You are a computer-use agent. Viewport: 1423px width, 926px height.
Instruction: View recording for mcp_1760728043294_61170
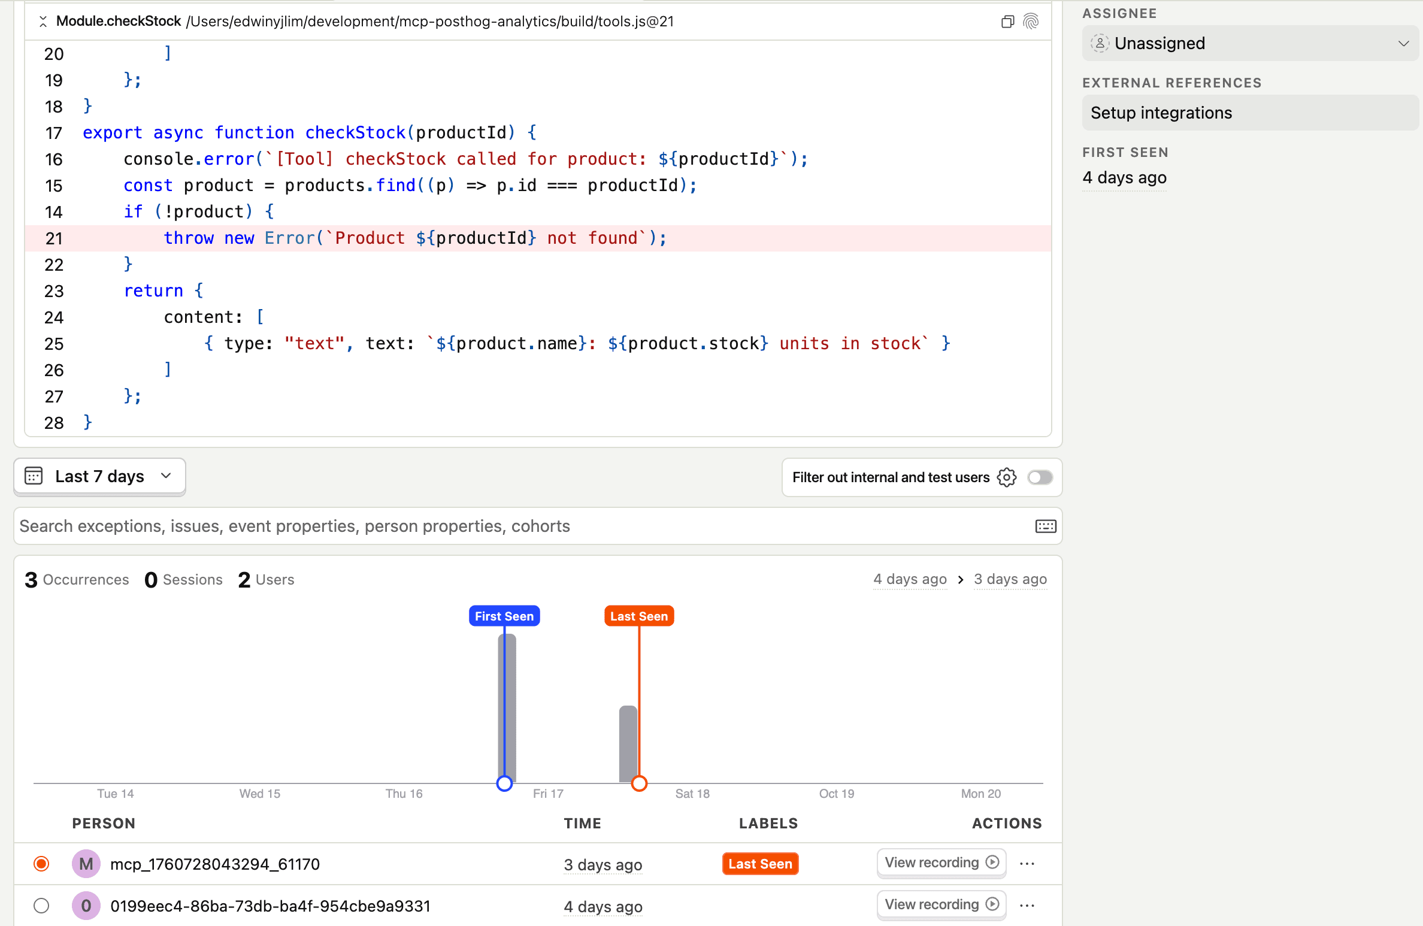(941, 863)
